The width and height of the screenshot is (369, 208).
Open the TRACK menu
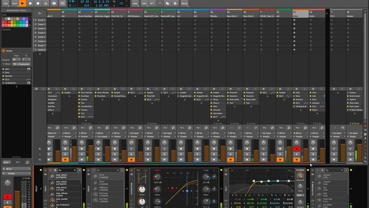tap(184, 3)
